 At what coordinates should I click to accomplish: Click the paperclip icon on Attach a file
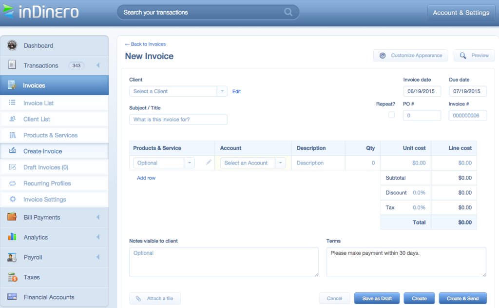pyautogui.click(x=138, y=298)
